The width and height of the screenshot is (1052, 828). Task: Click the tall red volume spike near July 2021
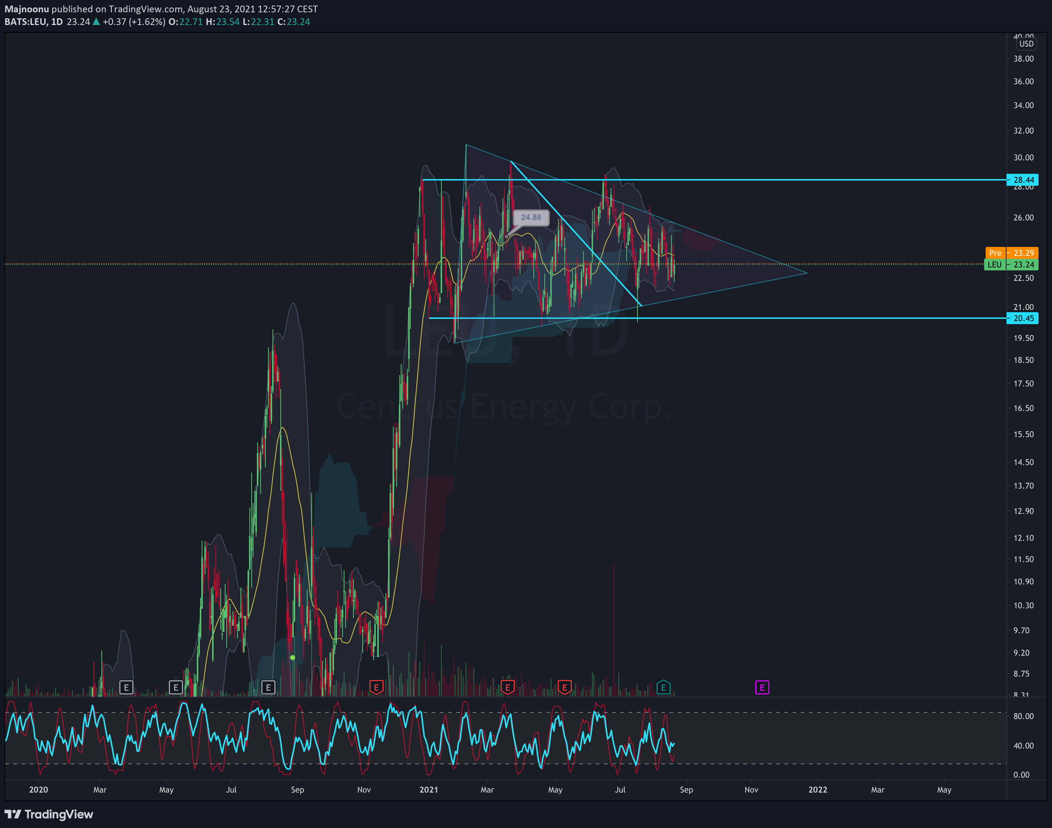pos(614,630)
